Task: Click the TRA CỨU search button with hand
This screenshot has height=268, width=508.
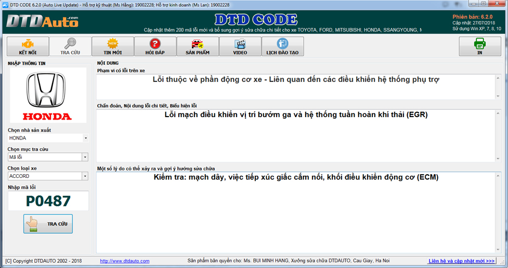Action: click(48, 224)
